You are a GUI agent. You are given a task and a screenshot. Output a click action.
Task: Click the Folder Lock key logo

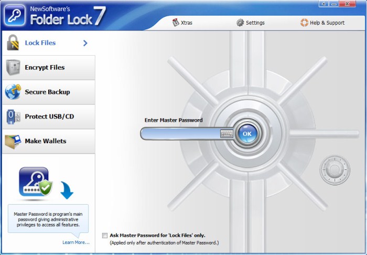tap(15, 15)
